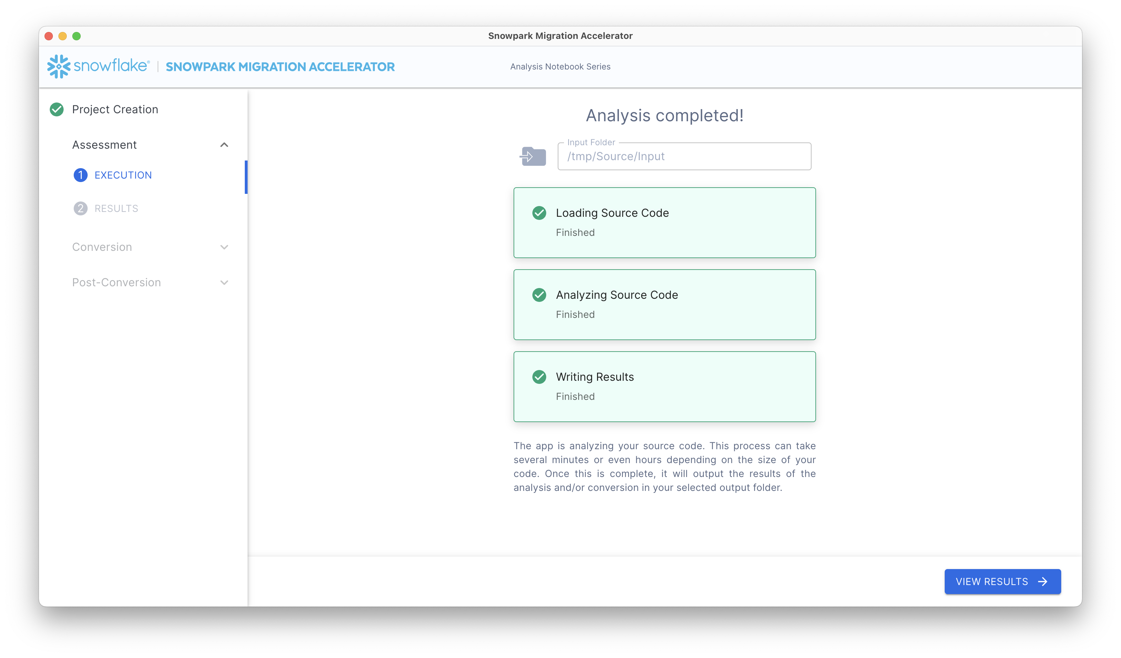
Task: Click the Loading Source Code checkmark
Action: tap(540, 213)
